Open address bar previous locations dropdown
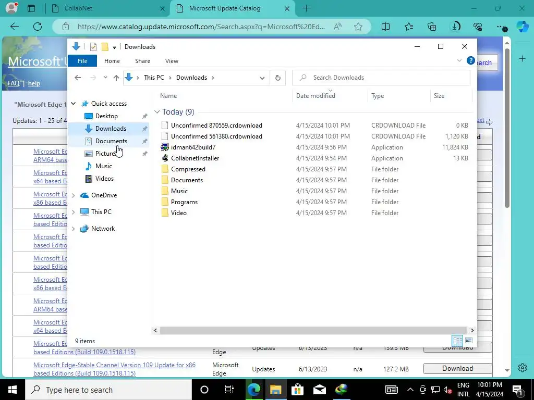The image size is (534, 400). point(262,78)
